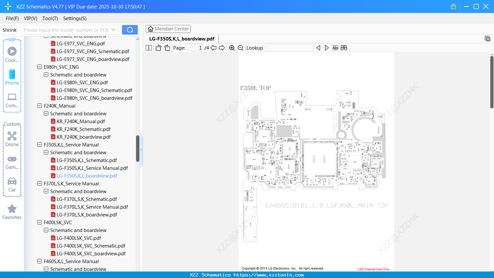Select the Phone category icon

tap(12, 77)
